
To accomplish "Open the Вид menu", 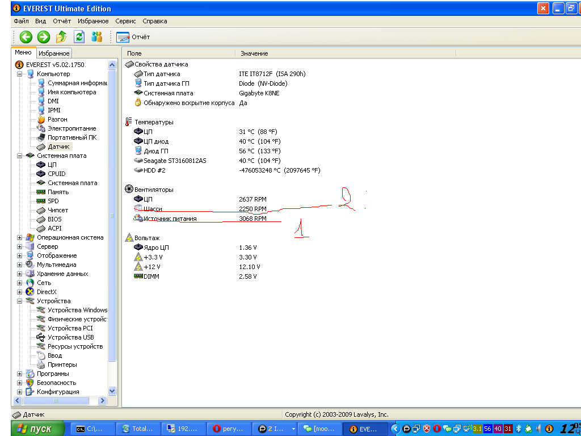I will coord(40,21).
